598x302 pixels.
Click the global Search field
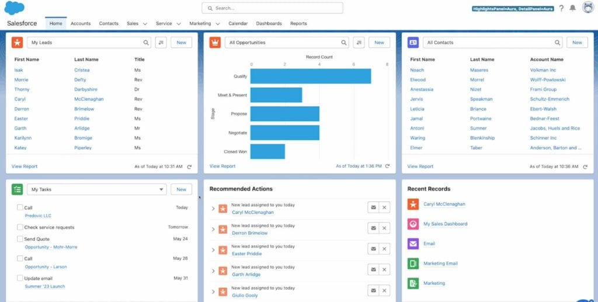[x=272, y=8]
